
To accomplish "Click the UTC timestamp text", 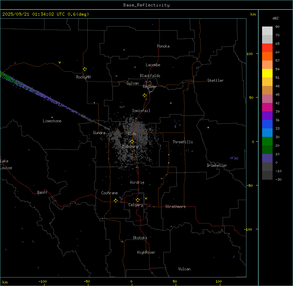I will point(46,14).
